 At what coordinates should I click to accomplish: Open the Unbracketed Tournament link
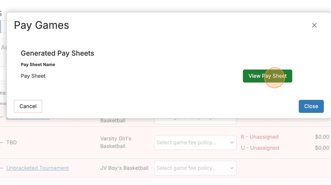point(38,168)
